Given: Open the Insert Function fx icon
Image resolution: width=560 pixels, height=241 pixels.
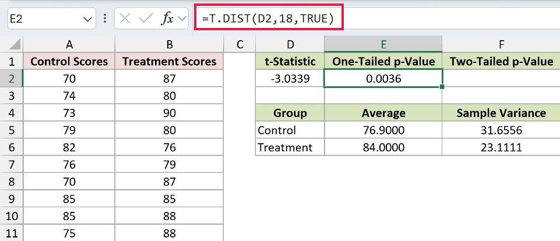Looking at the screenshot, I should [167, 19].
